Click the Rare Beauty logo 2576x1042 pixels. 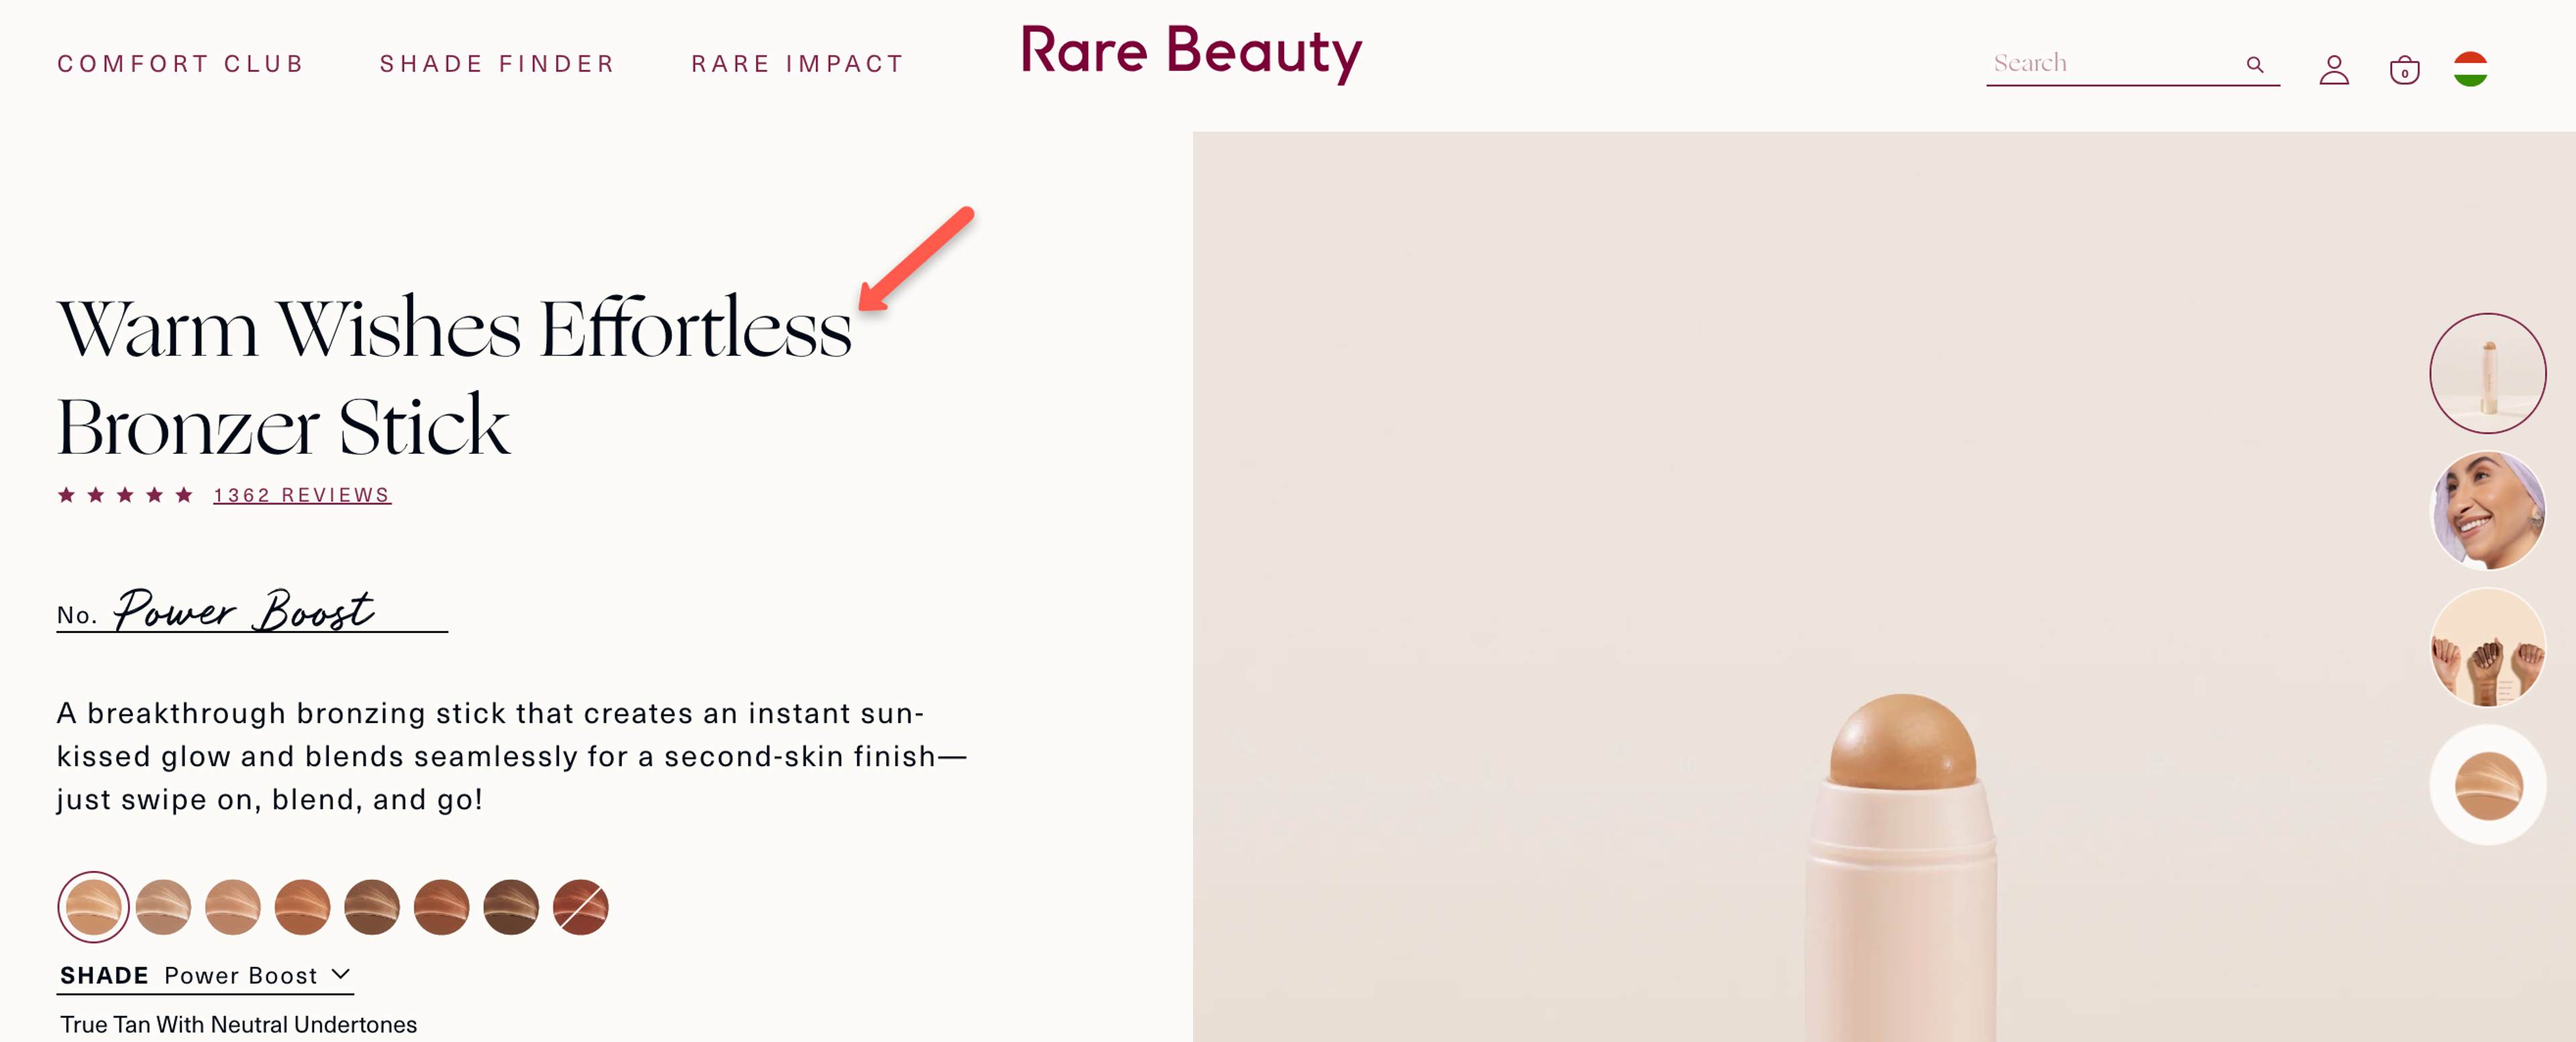pyautogui.click(x=1191, y=53)
